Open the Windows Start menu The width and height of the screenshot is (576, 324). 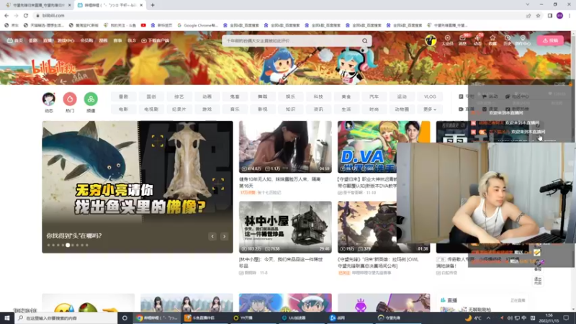[x=6, y=318]
